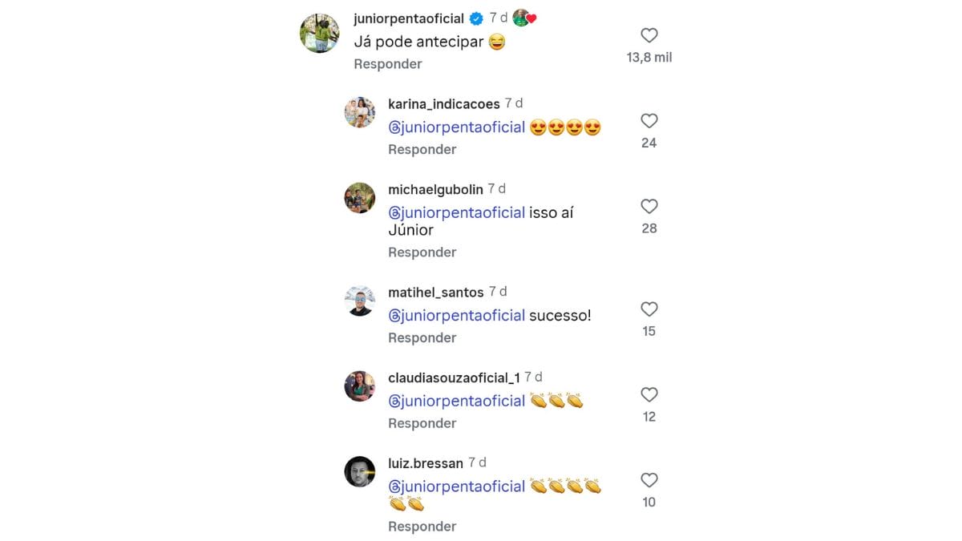
Task: View the 13,8 mil likes count
Action: [649, 58]
